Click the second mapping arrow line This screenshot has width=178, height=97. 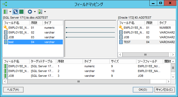click(x=90, y=32)
